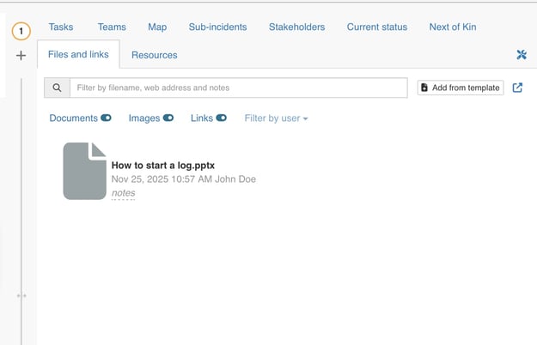Screen dimensions: 537x345
Task: Click the Add from template button
Action: (461, 88)
